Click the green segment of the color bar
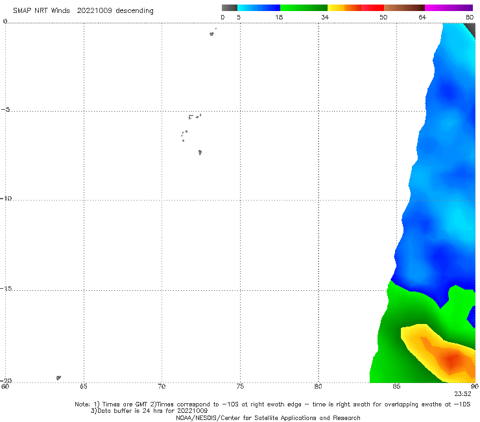 pyautogui.click(x=304, y=8)
